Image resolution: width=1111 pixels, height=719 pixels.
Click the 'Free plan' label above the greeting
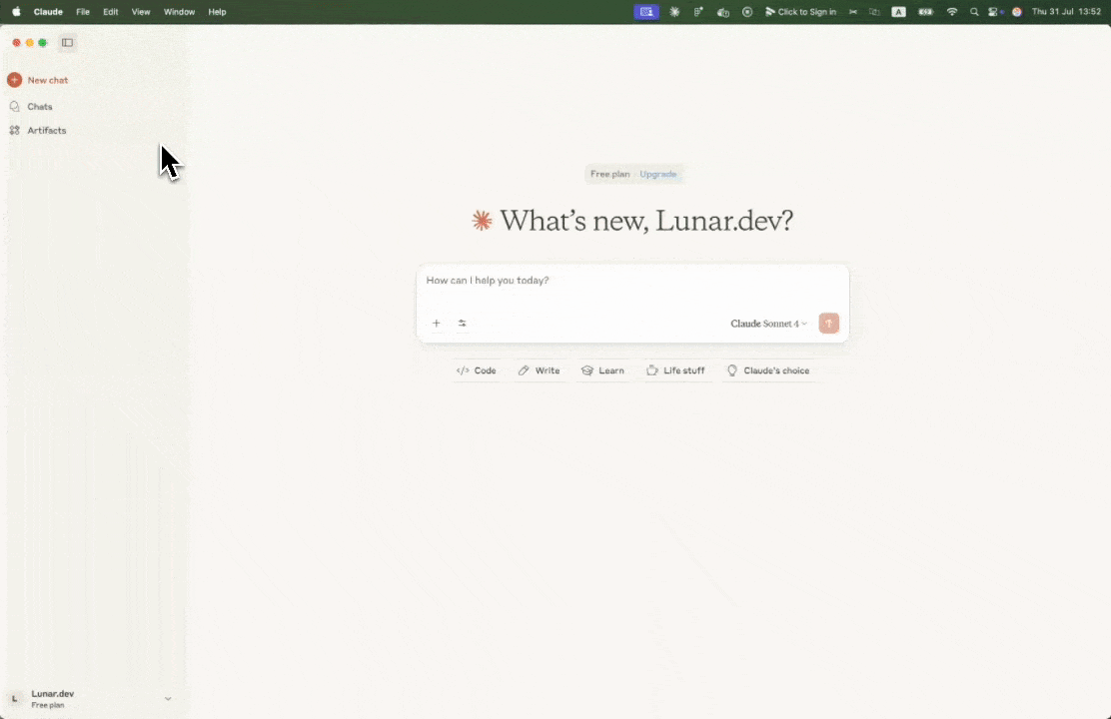[x=610, y=175]
